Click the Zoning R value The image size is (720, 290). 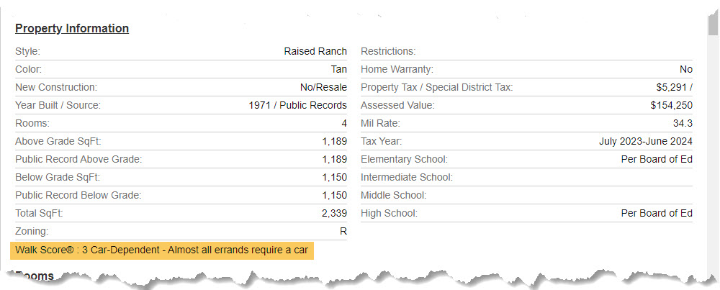pos(343,231)
